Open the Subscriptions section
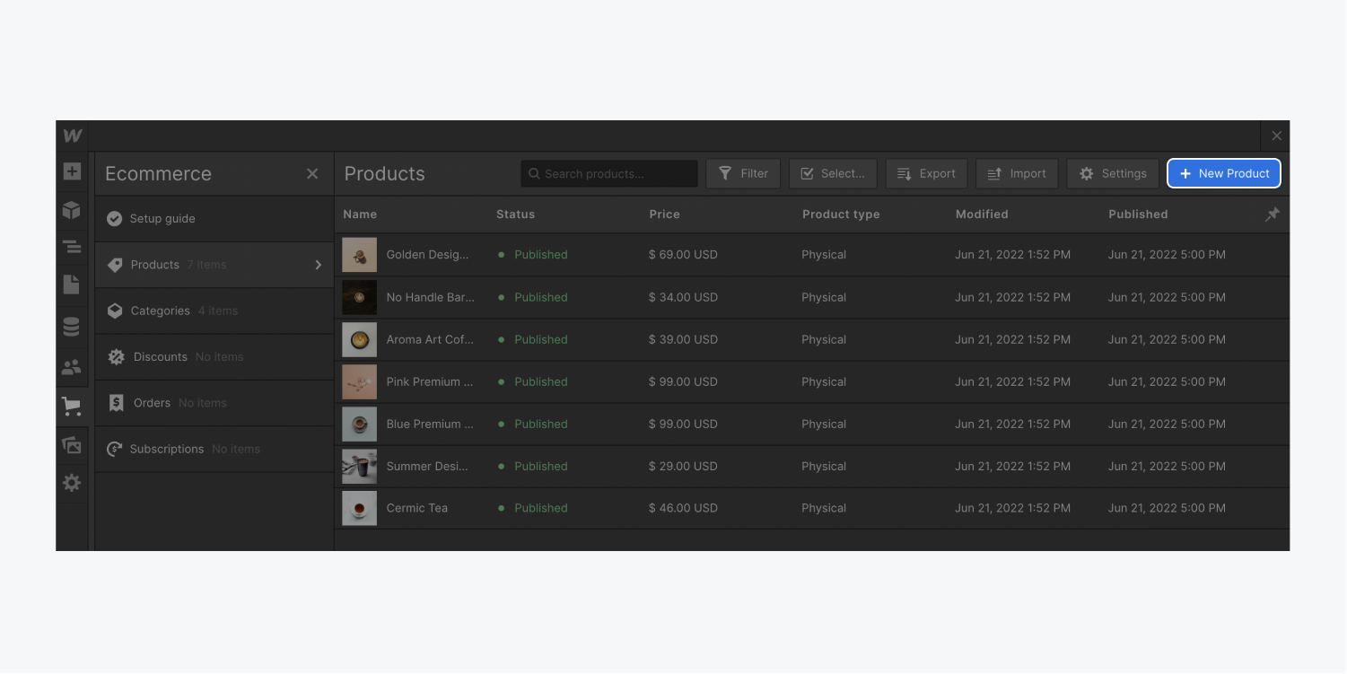This screenshot has height=674, width=1347. (x=214, y=449)
